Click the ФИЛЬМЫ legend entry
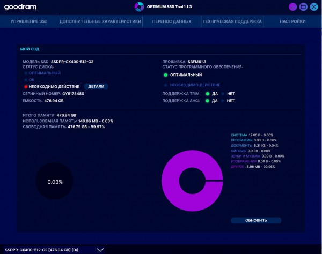This screenshot has width=322, height=254. (251, 151)
